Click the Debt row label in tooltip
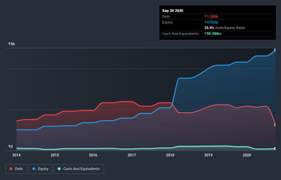Screen dimensions: 281x180 click(166, 16)
